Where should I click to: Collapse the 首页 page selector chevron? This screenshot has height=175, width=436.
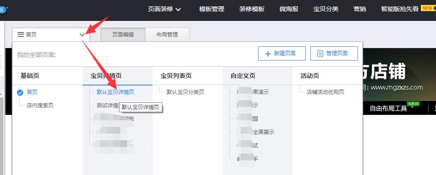pyautogui.click(x=82, y=35)
